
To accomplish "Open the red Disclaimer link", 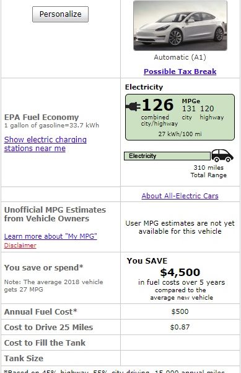I will (x=20, y=246).
